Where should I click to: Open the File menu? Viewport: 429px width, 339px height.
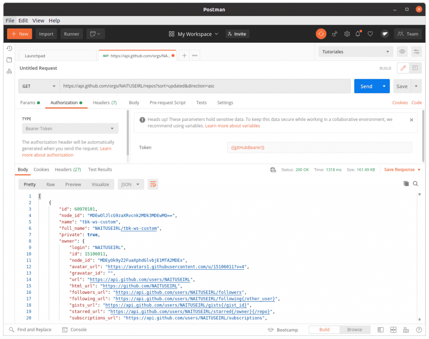[10, 21]
